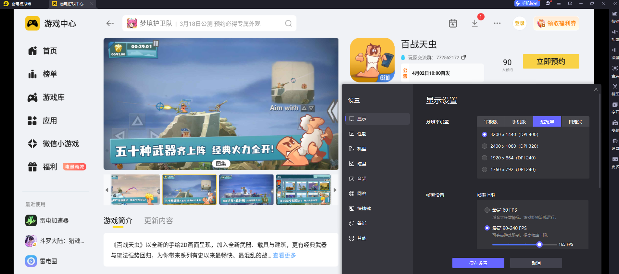
Task: Choose 最高 90-240 FPS frame rate limit
Action: [487, 228]
